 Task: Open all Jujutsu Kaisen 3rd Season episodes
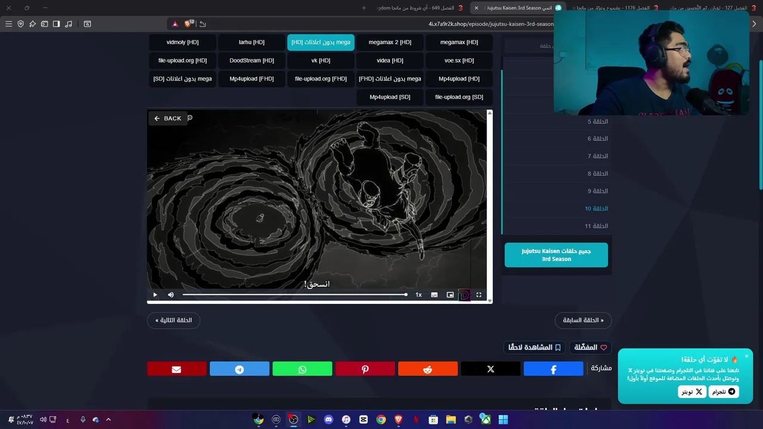point(556,255)
